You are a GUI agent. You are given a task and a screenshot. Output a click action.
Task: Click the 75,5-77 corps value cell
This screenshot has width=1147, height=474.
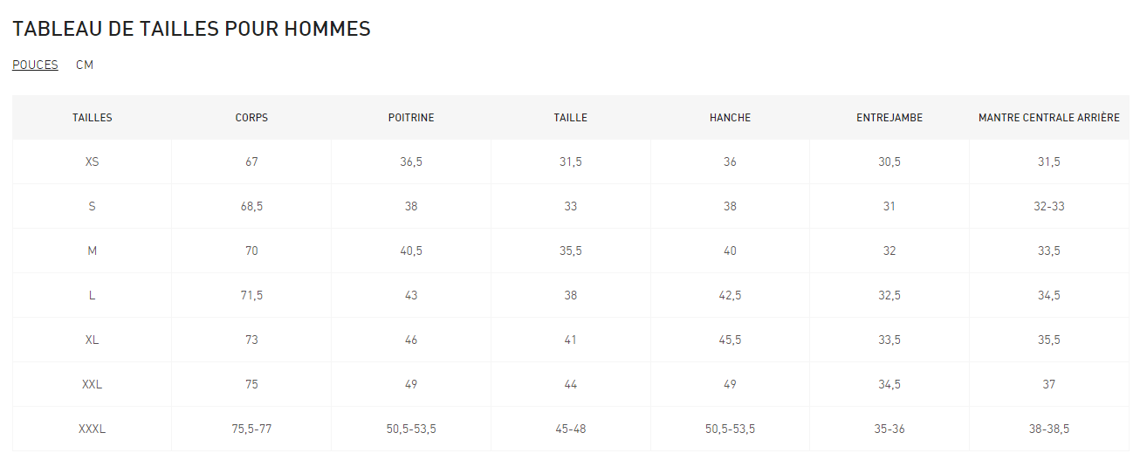tap(251, 429)
